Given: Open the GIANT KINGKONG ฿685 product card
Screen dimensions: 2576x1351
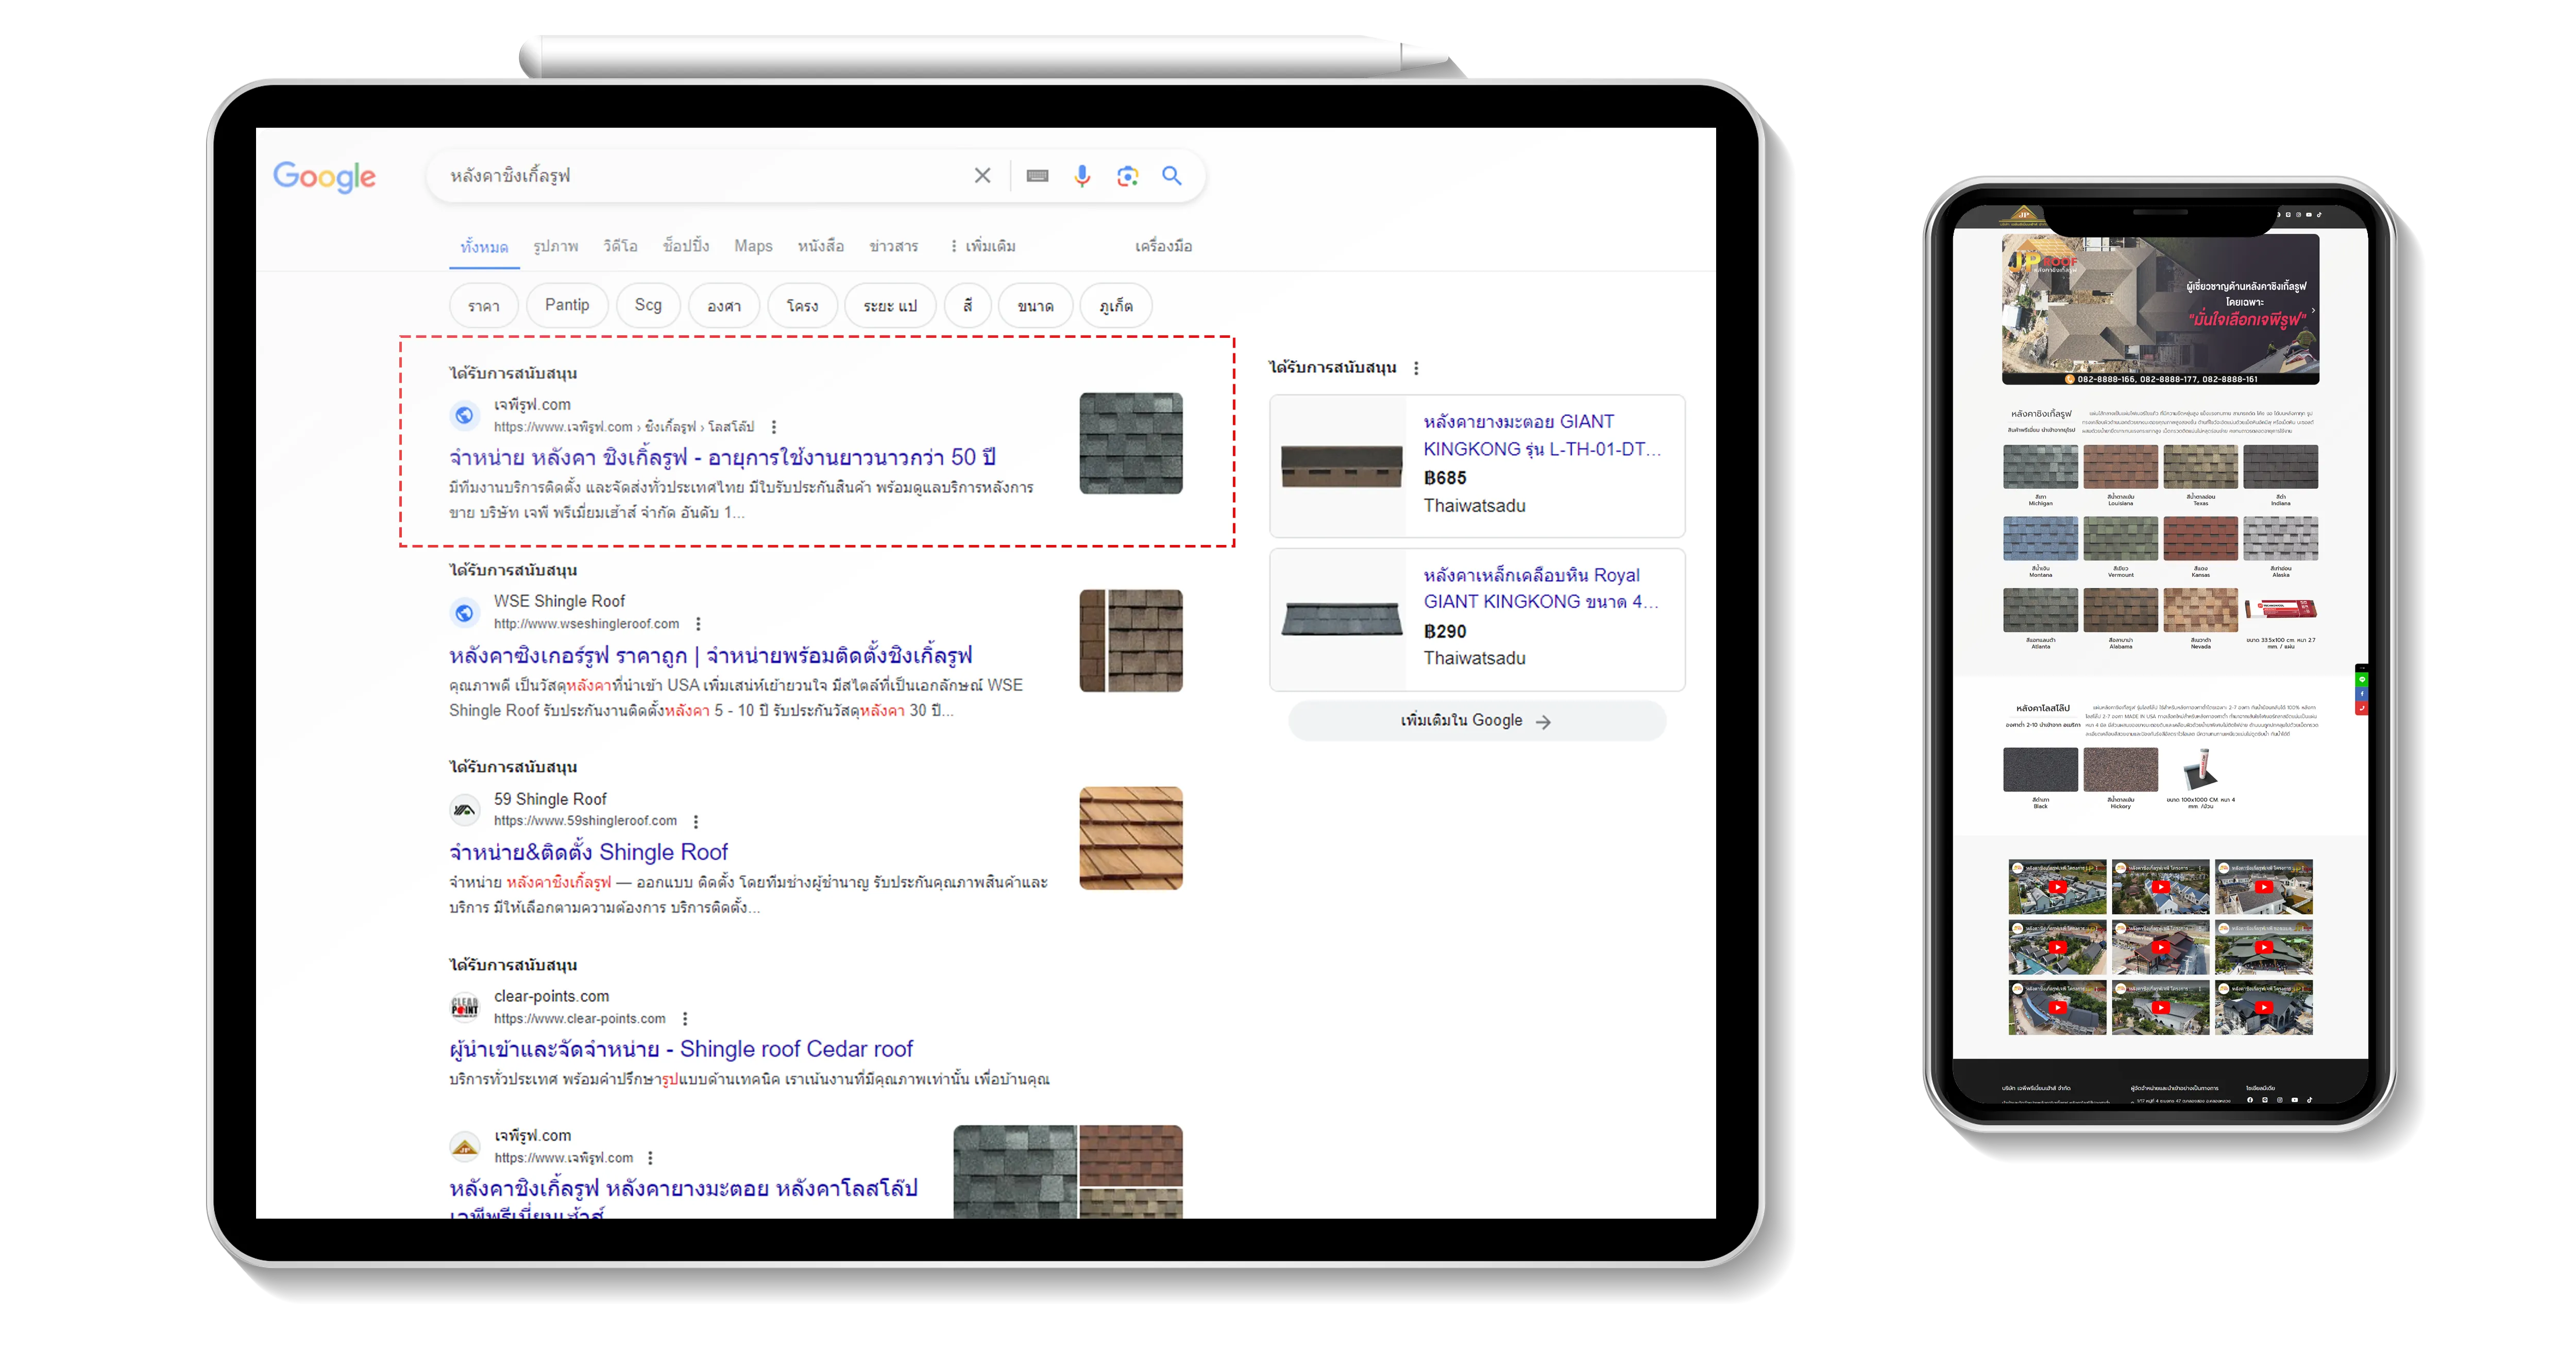Looking at the screenshot, I should tap(1477, 465).
